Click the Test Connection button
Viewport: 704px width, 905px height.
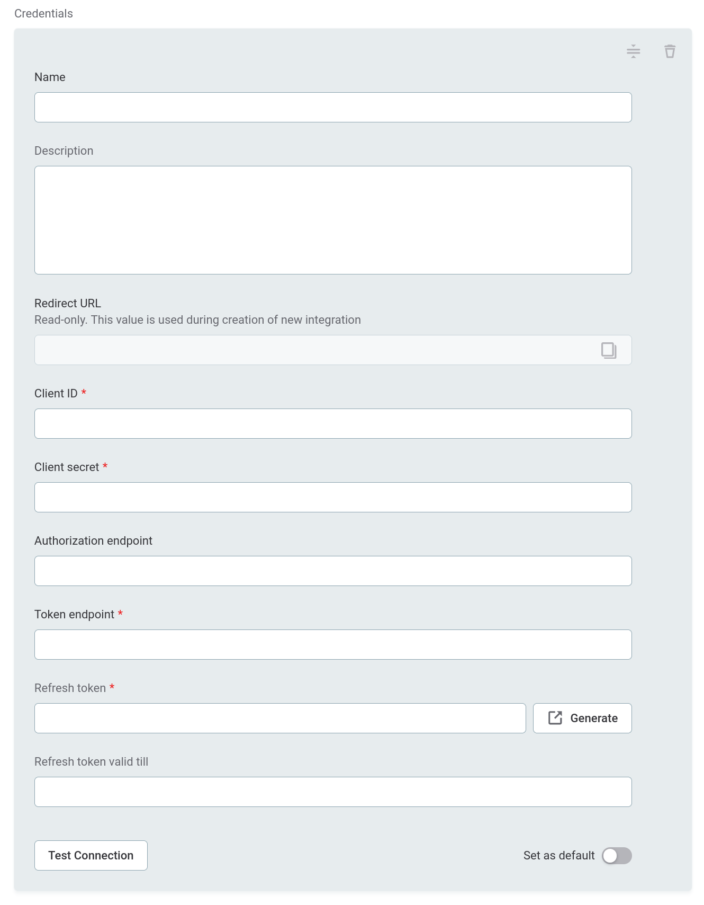91,856
